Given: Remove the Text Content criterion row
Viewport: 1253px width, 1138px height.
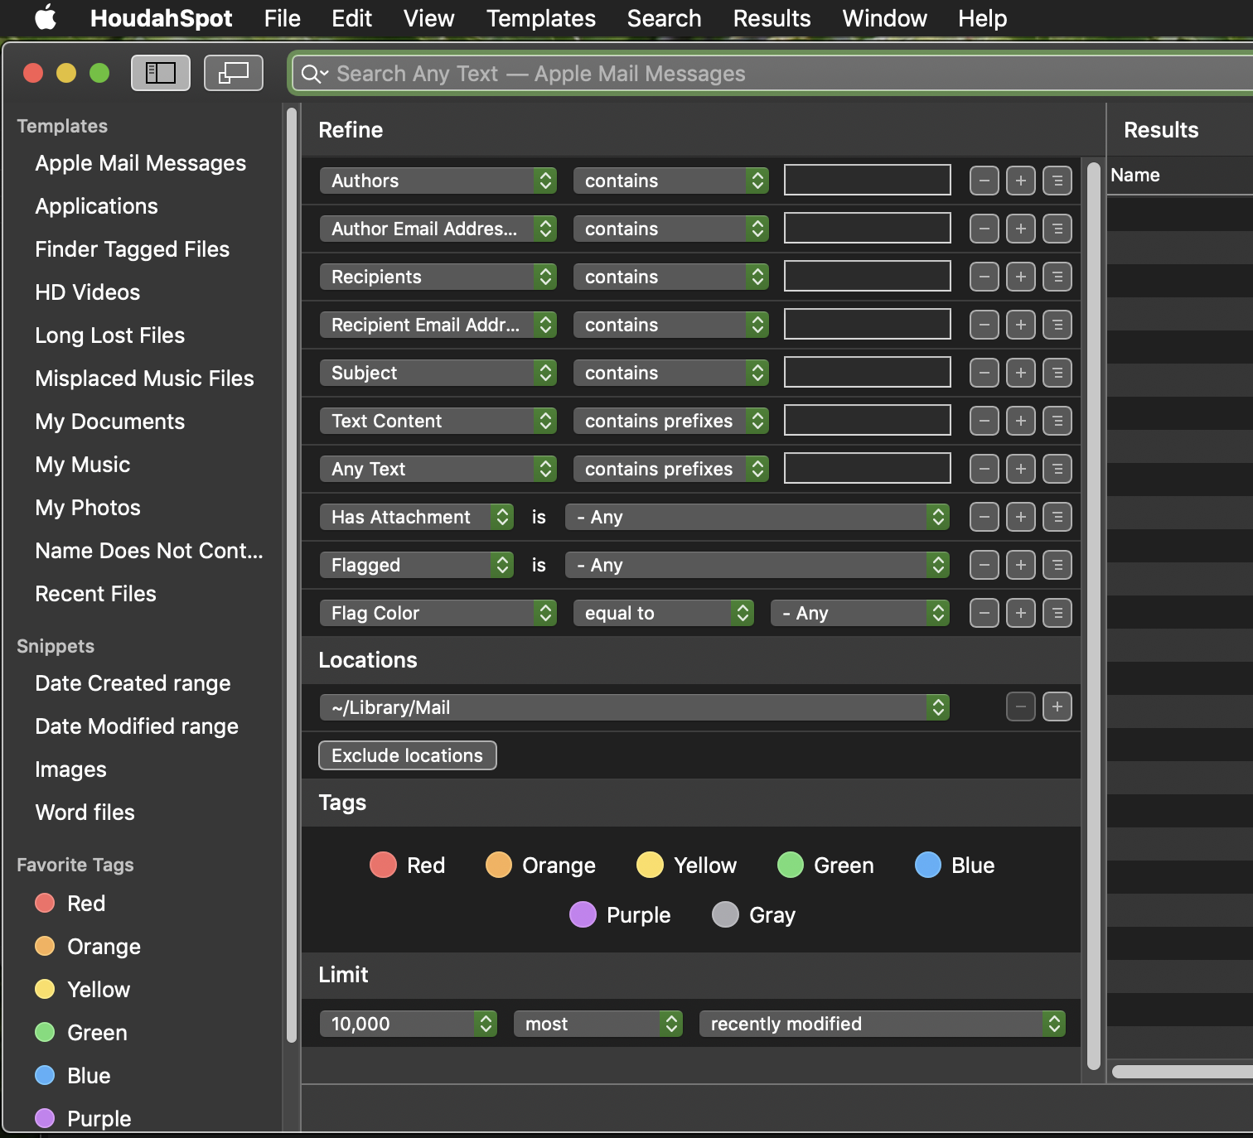Looking at the screenshot, I should (x=984, y=421).
